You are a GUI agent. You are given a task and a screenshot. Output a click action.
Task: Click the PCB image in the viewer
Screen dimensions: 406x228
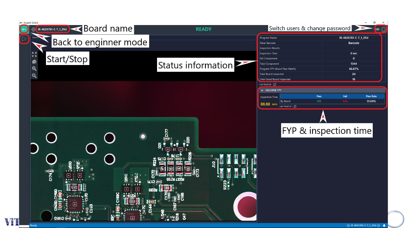coord(144,169)
